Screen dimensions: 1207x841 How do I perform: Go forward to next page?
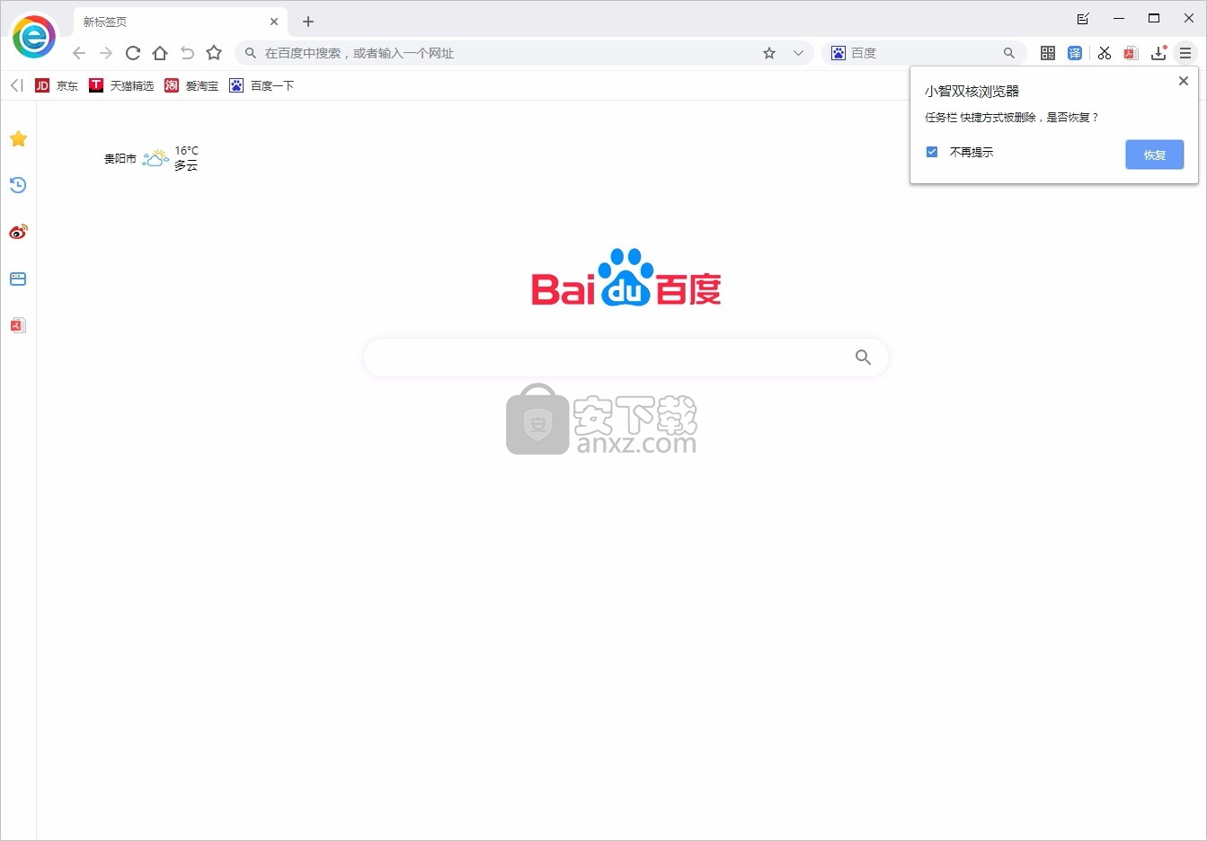106,53
